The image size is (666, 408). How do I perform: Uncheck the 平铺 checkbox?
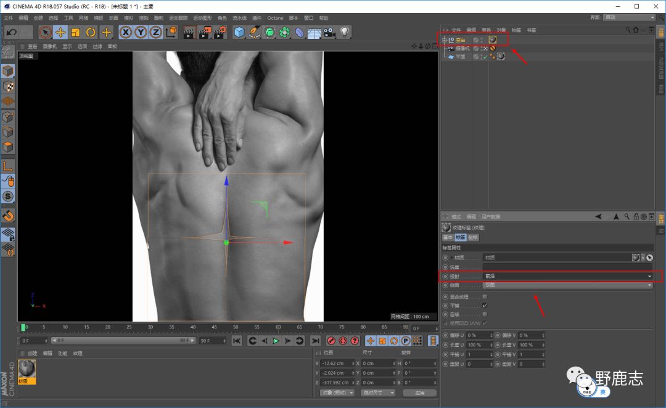[484, 305]
